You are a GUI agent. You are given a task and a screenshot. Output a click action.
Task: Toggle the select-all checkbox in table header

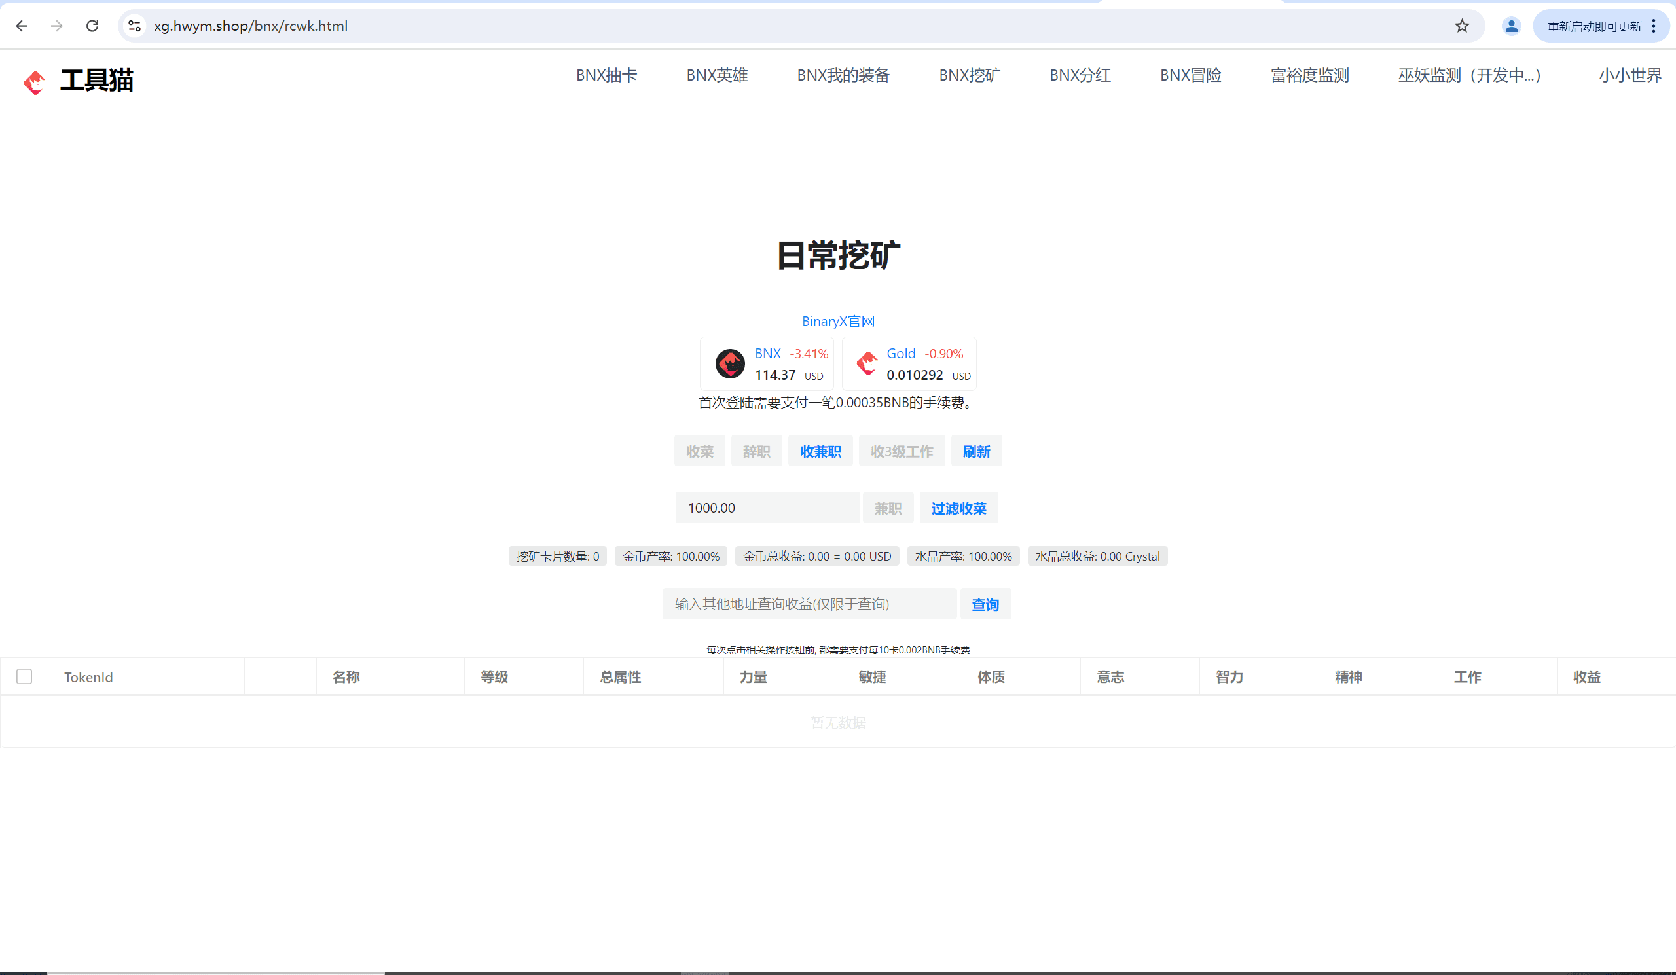tap(25, 676)
